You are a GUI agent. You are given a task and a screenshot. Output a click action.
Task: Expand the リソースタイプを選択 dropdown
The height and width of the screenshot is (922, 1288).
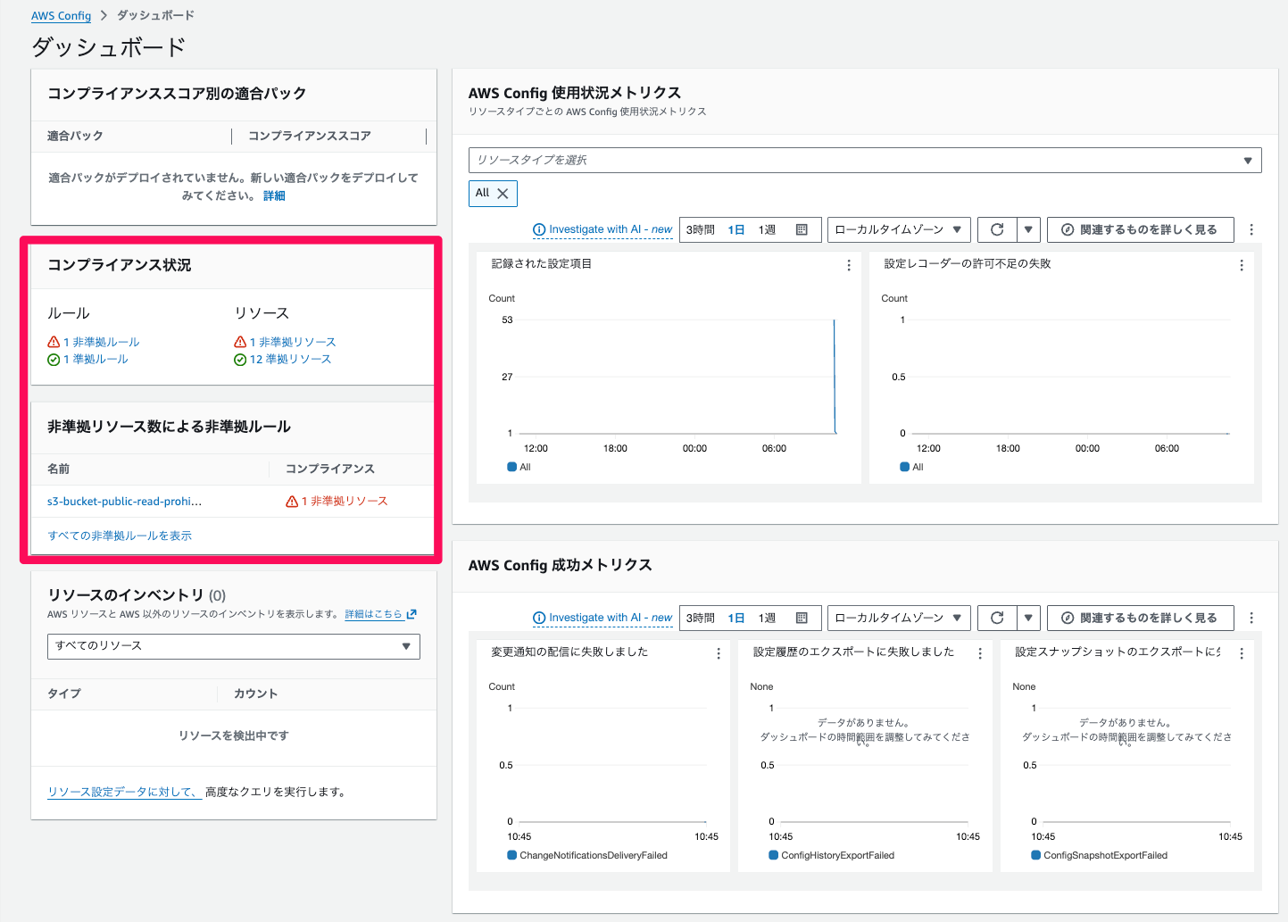(x=865, y=160)
